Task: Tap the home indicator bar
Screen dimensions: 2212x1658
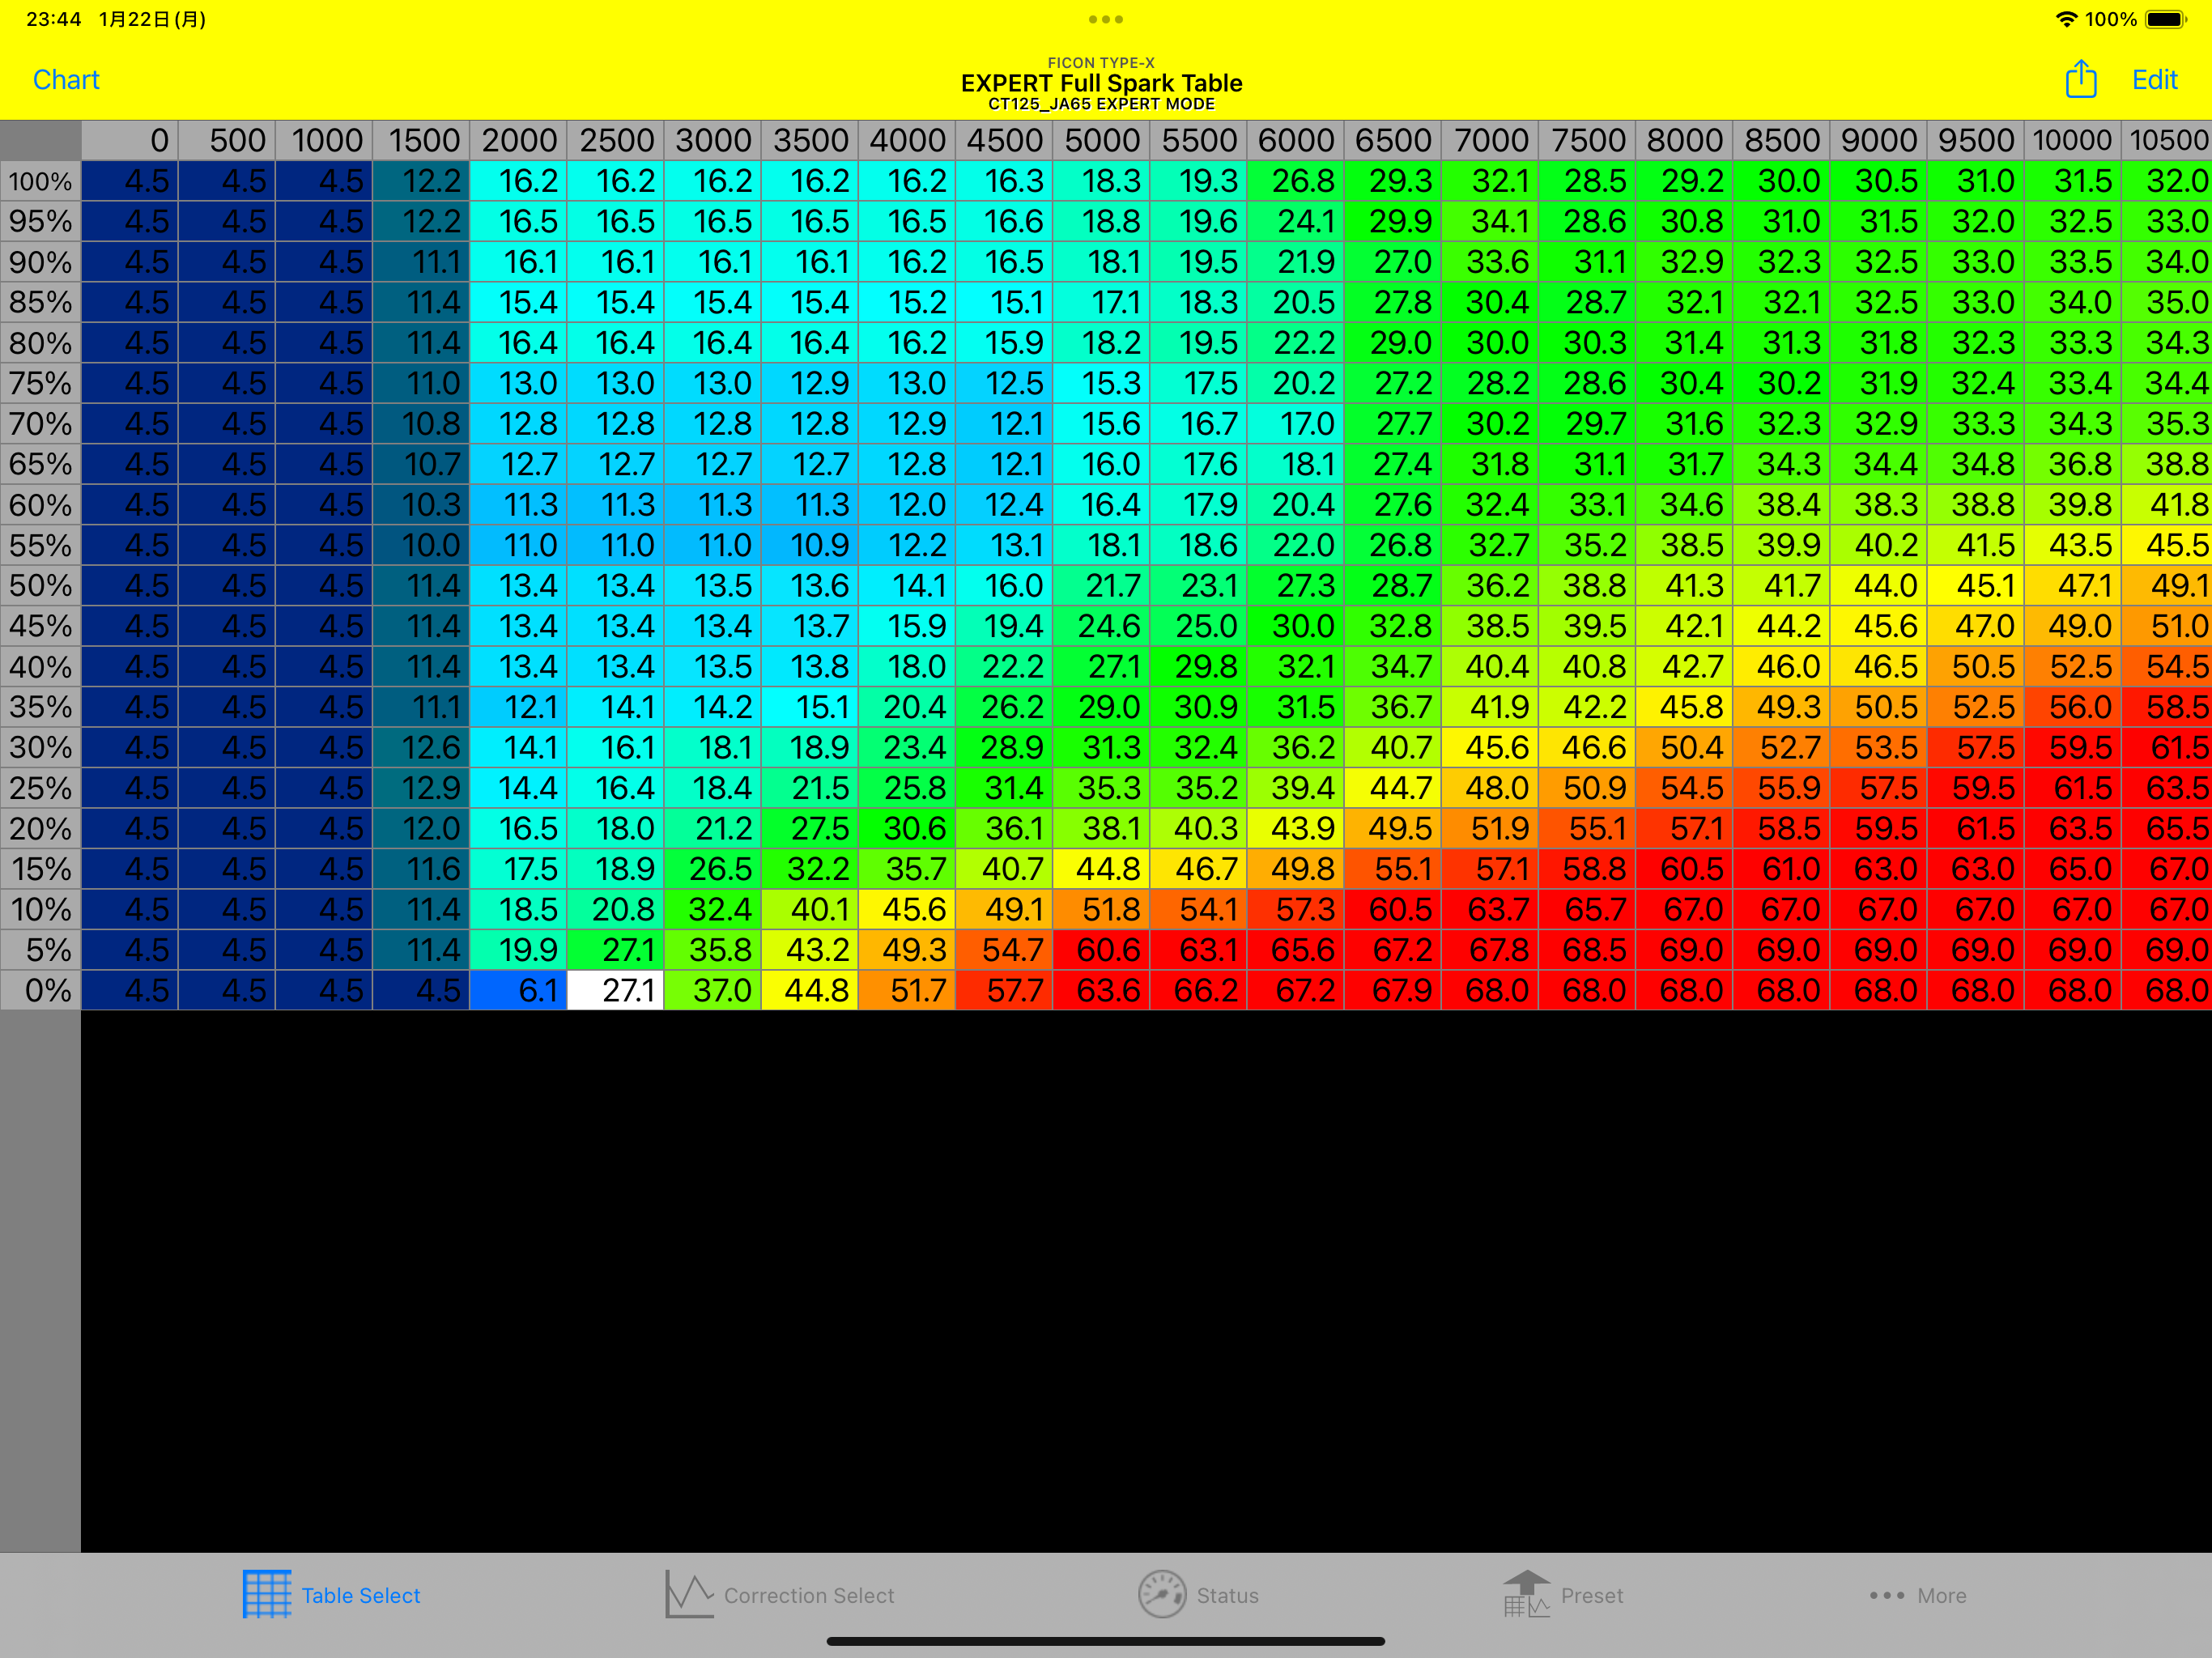Action: (1105, 1641)
